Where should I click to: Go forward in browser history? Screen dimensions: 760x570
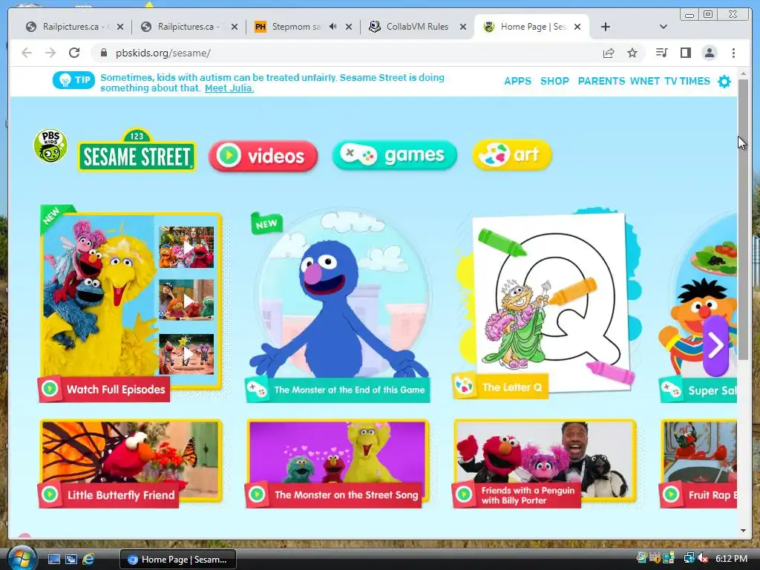tap(50, 53)
